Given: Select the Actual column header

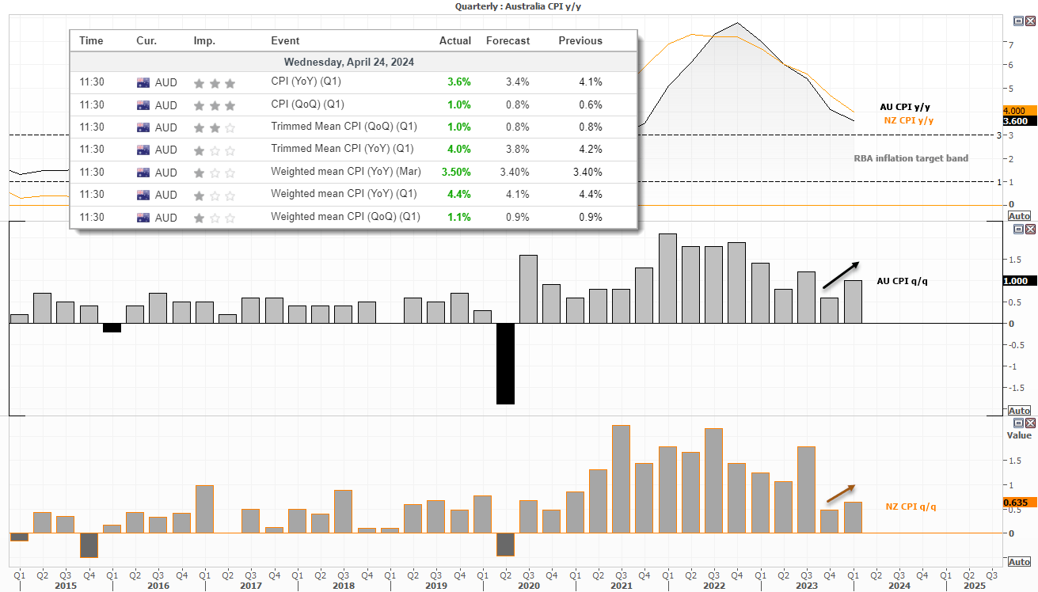Looking at the screenshot, I should coord(455,40).
